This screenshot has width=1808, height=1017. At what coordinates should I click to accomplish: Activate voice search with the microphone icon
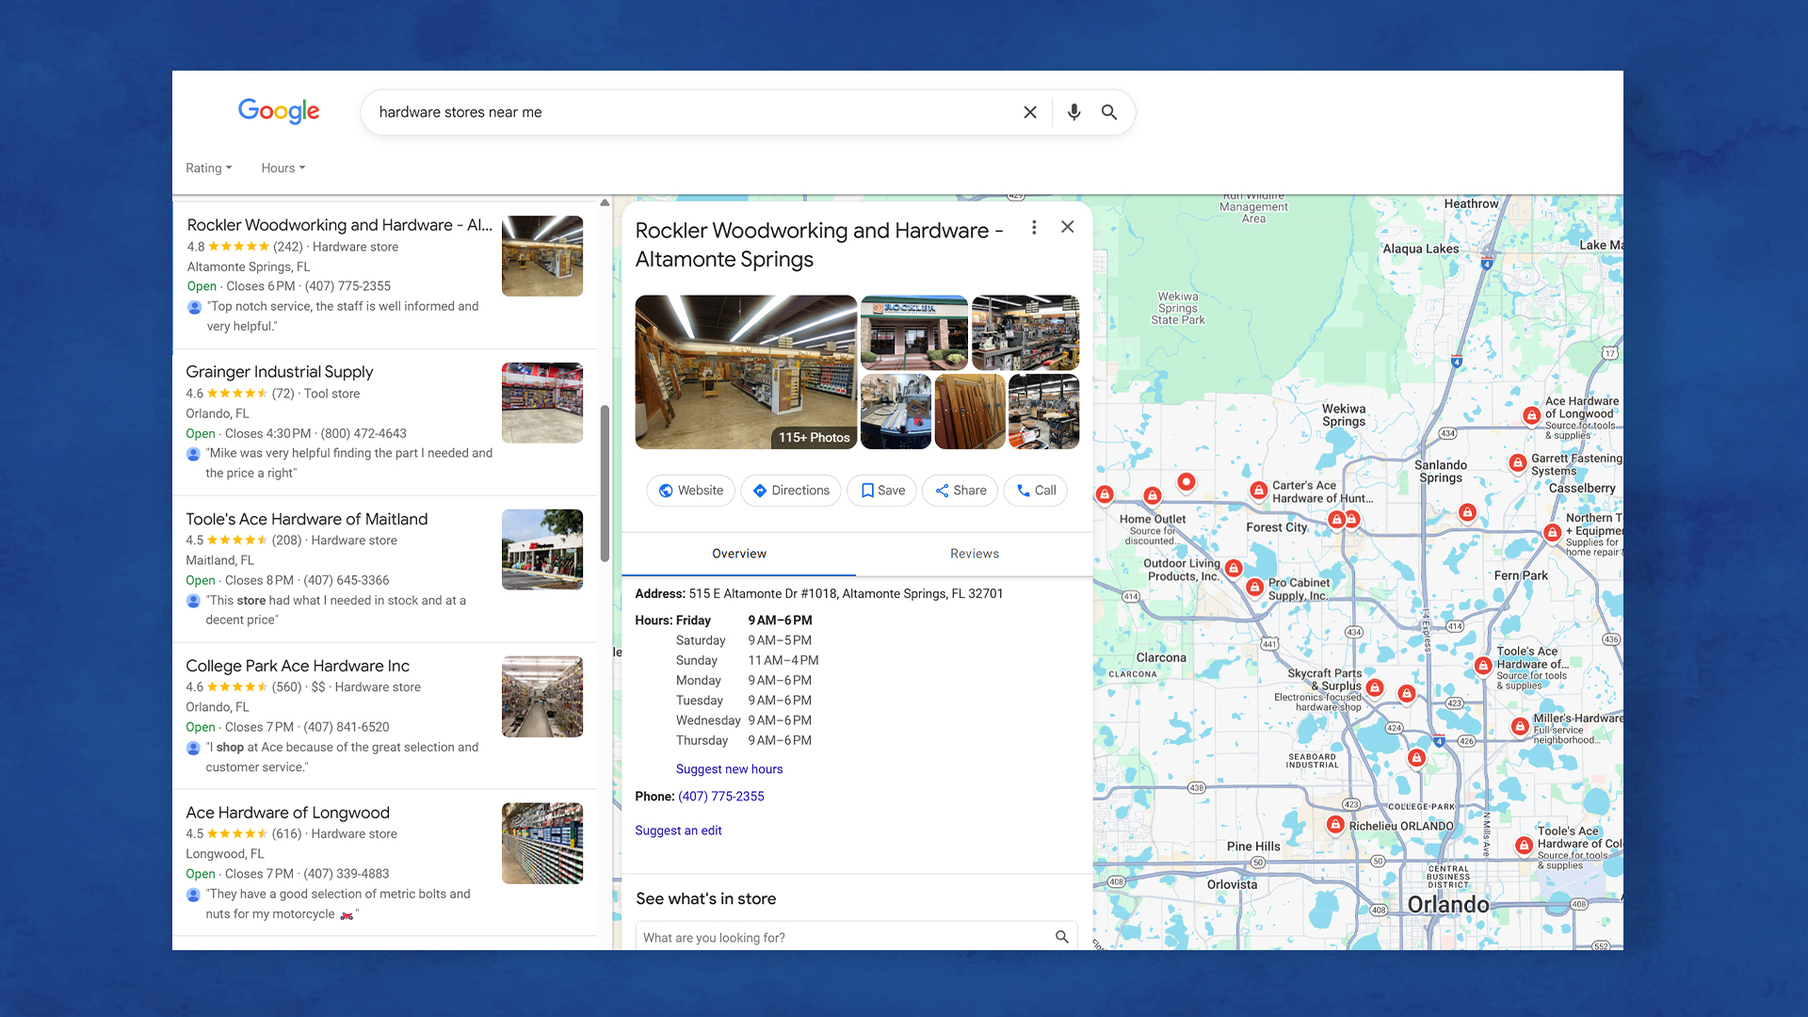[x=1073, y=112]
